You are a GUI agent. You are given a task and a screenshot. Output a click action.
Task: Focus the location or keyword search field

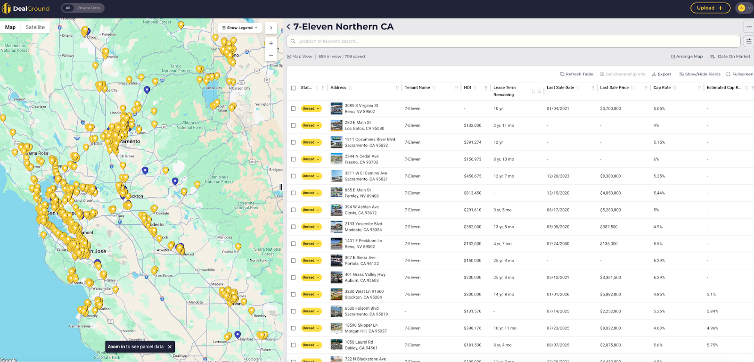pyautogui.click(x=514, y=41)
